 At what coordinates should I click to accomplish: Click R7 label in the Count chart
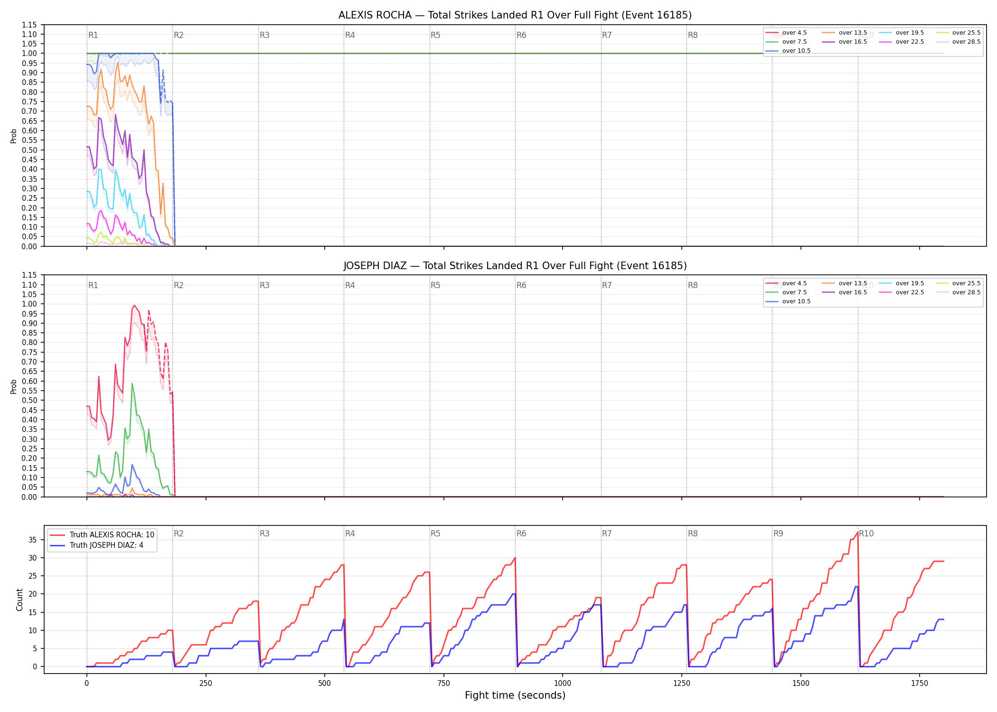coord(607,534)
